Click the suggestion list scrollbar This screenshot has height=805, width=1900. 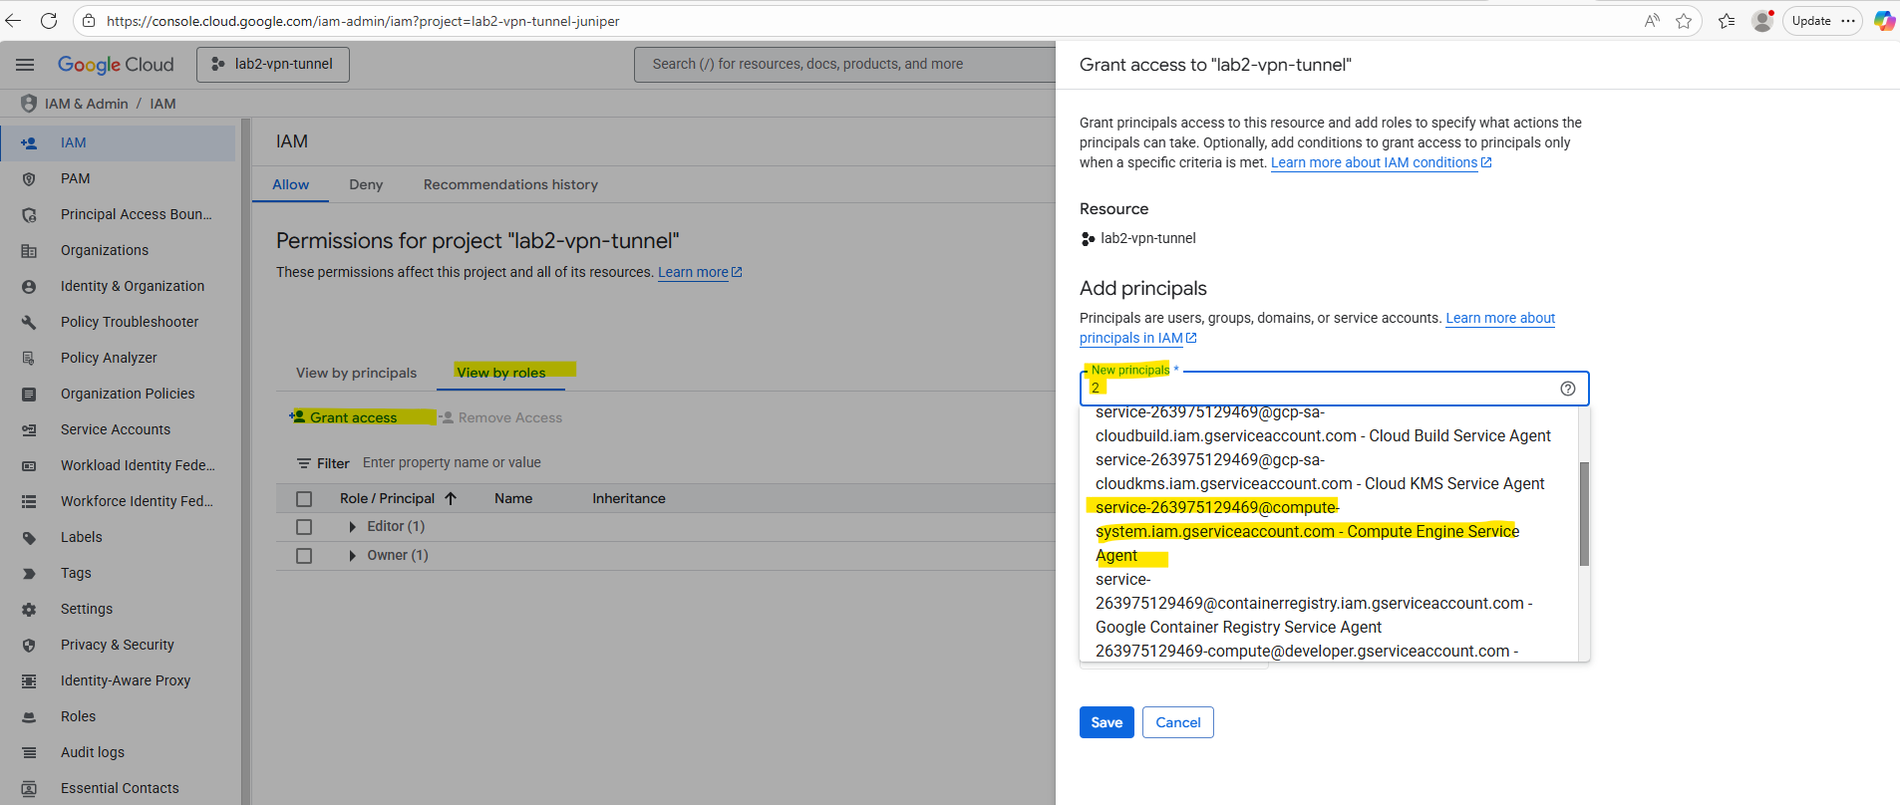click(x=1584, y=513)
